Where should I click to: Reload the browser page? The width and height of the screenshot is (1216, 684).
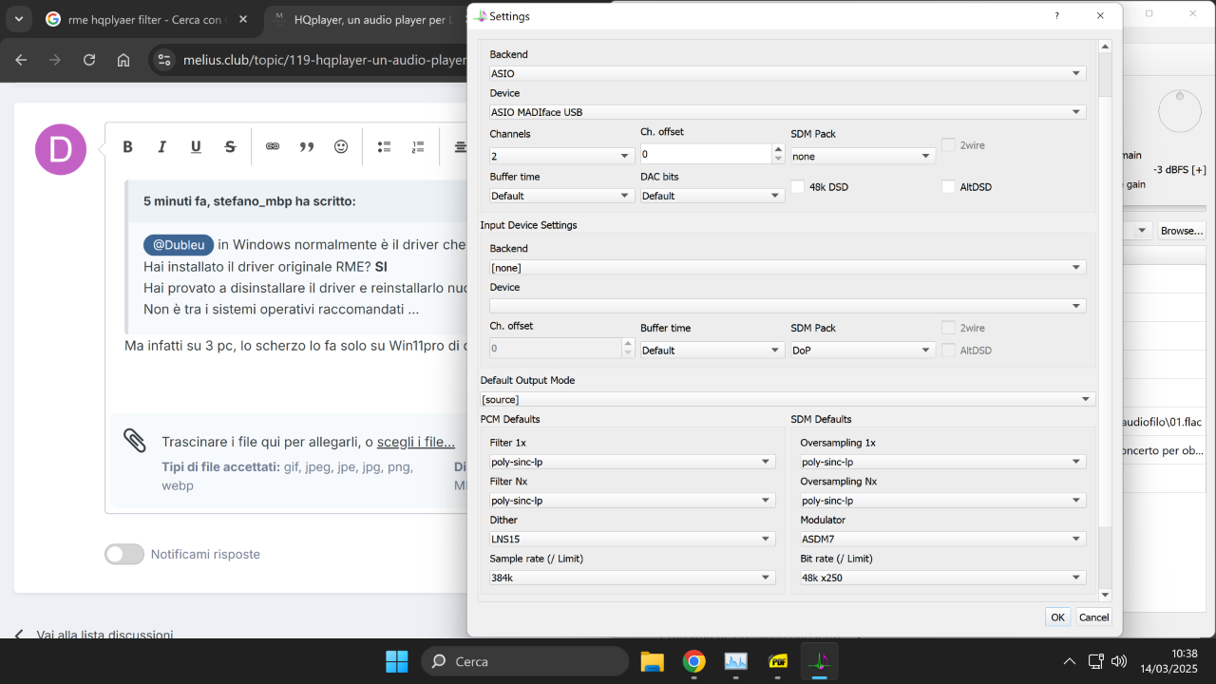coord(89,60)
